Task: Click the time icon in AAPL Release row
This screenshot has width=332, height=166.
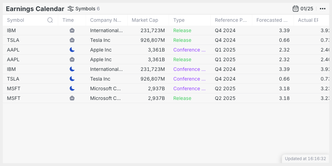Action: pyautogui.click(x=72, y=59)
